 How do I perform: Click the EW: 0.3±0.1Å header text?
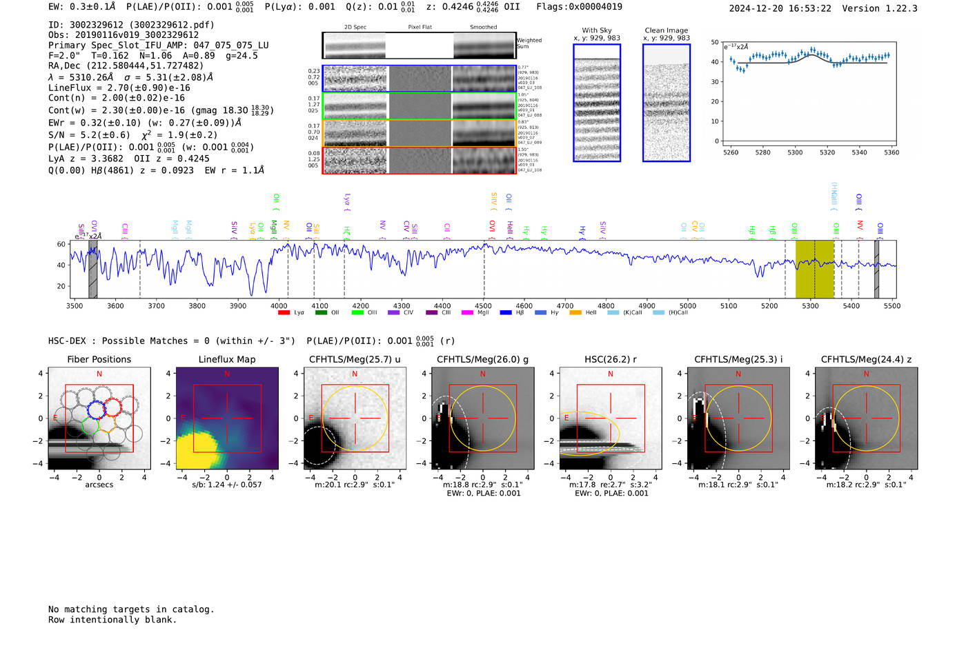pyautogui.click(x=82, y=7)
